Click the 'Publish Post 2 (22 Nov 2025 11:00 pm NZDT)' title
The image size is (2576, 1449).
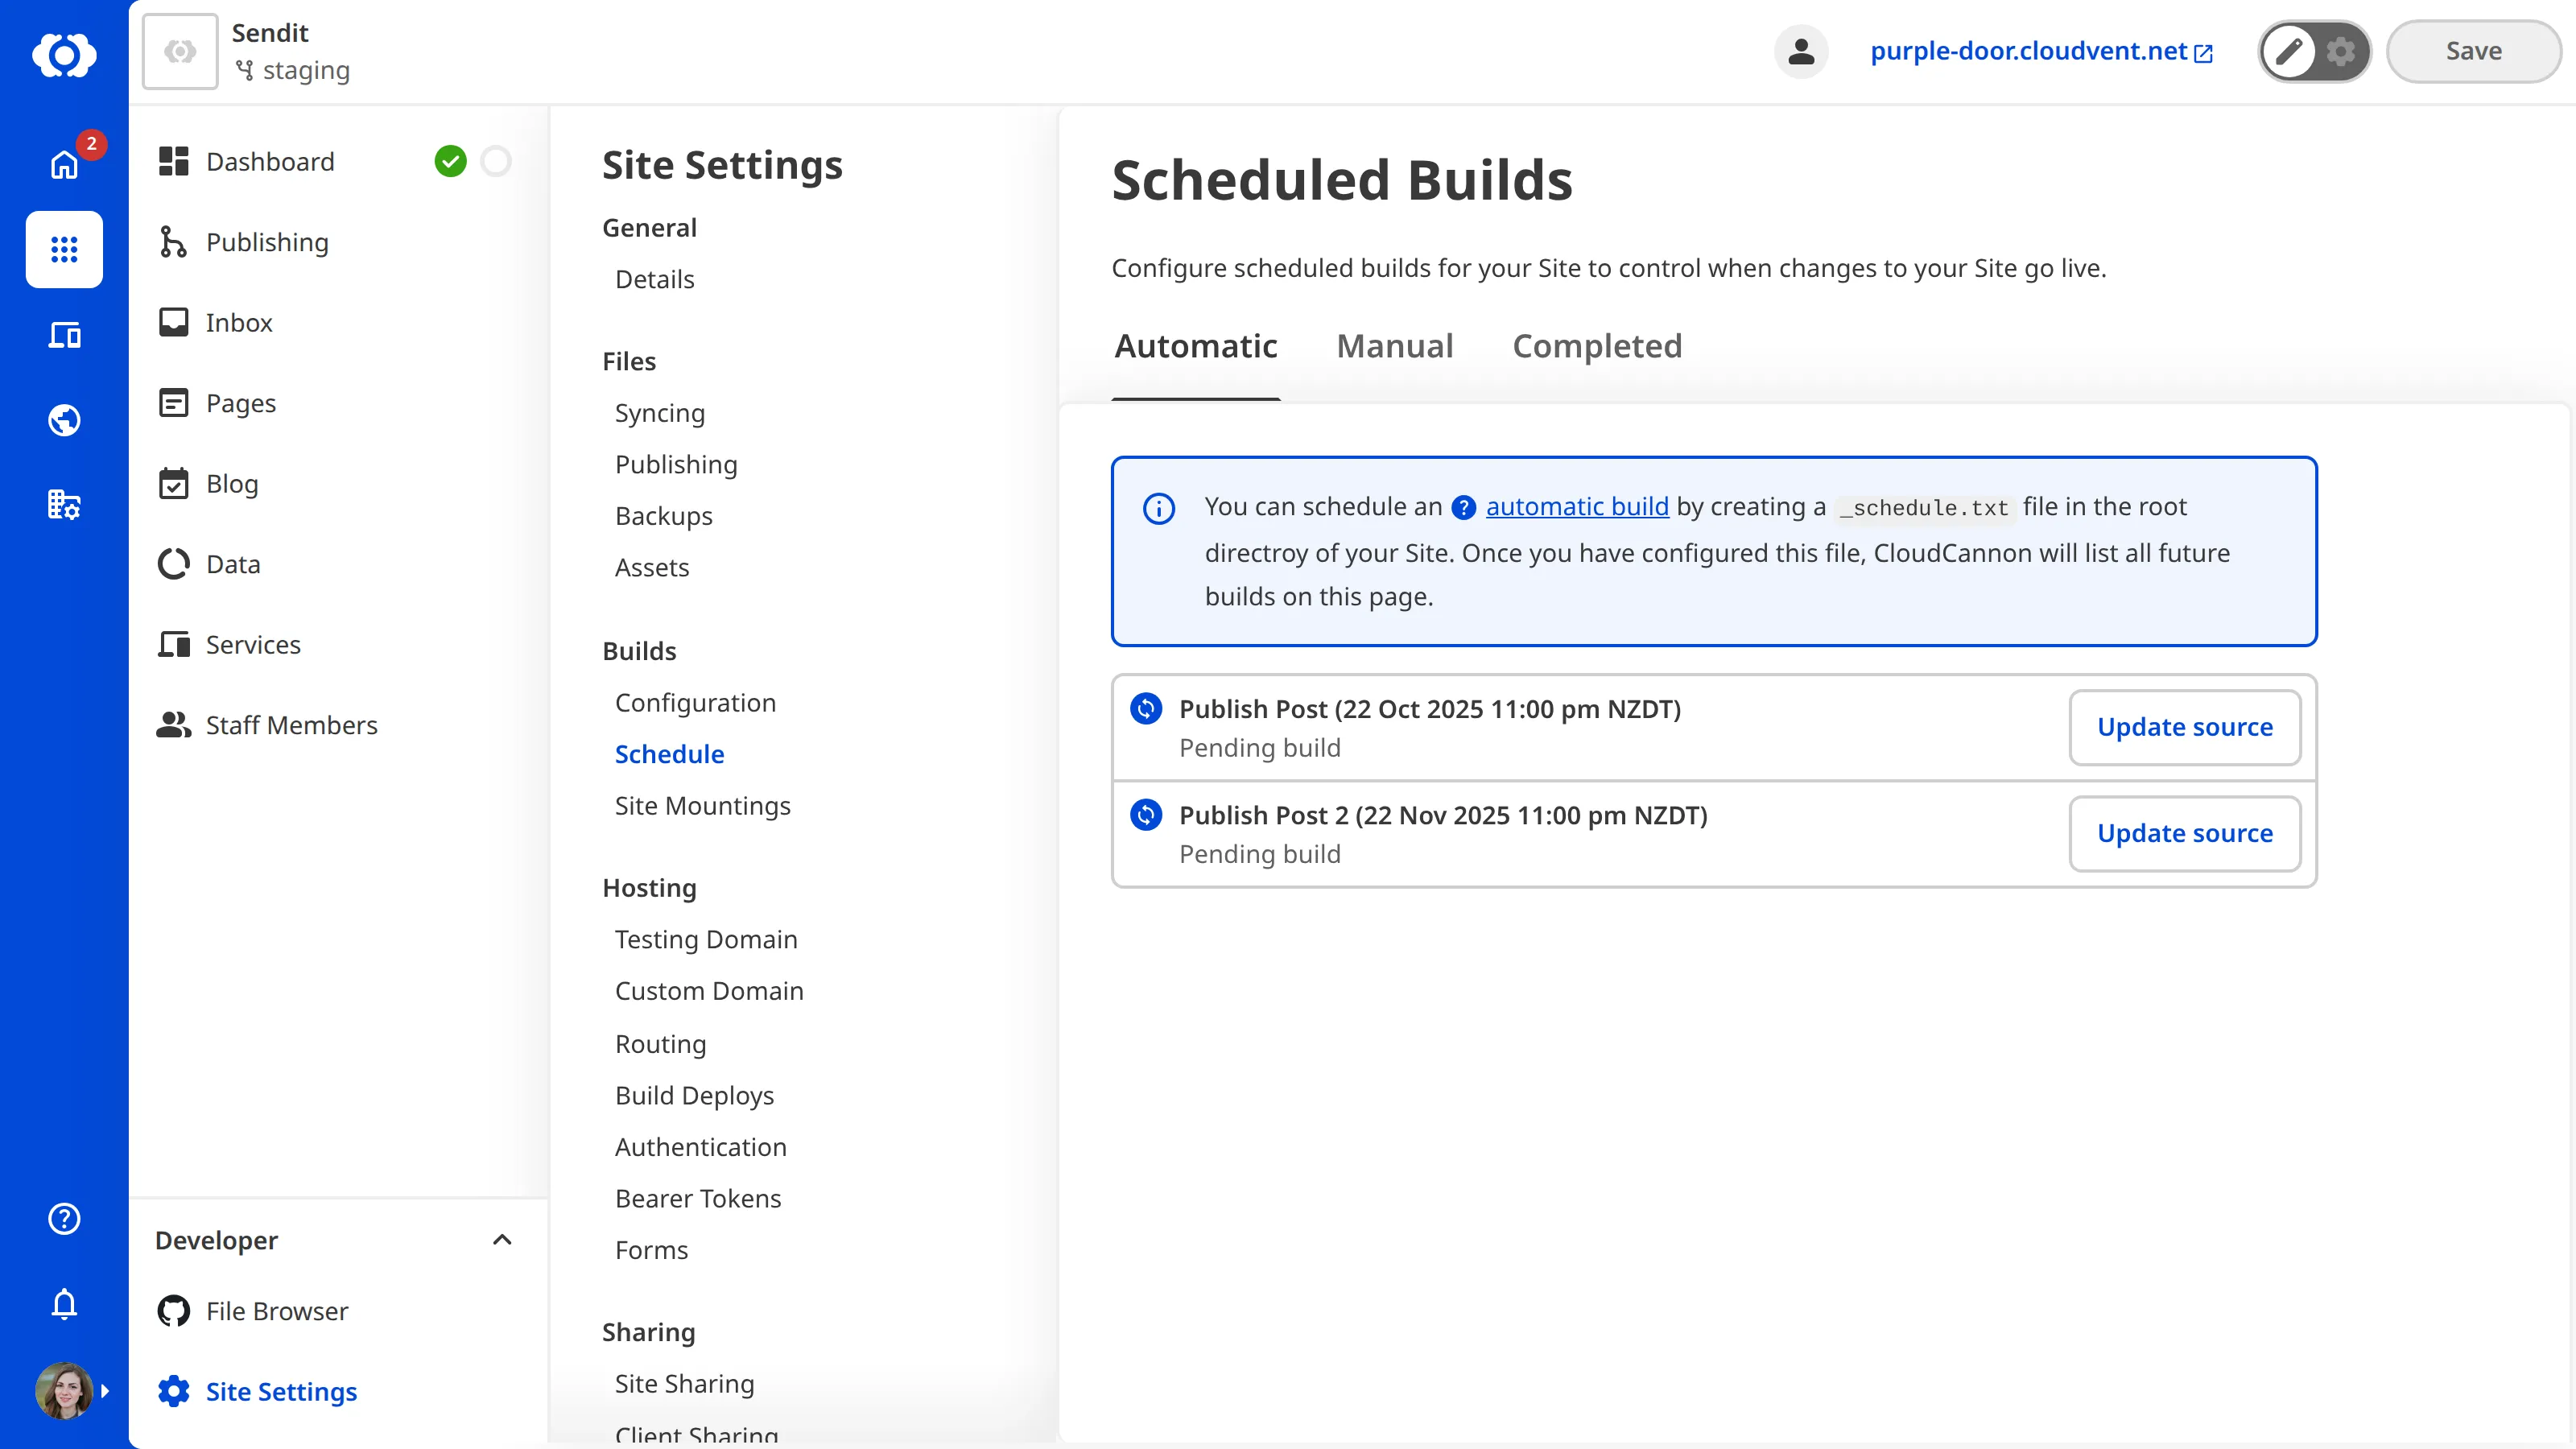click(1443, 815)
